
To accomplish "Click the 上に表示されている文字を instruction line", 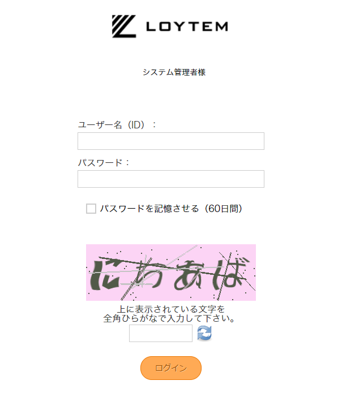I will click(x=171, y=309).
